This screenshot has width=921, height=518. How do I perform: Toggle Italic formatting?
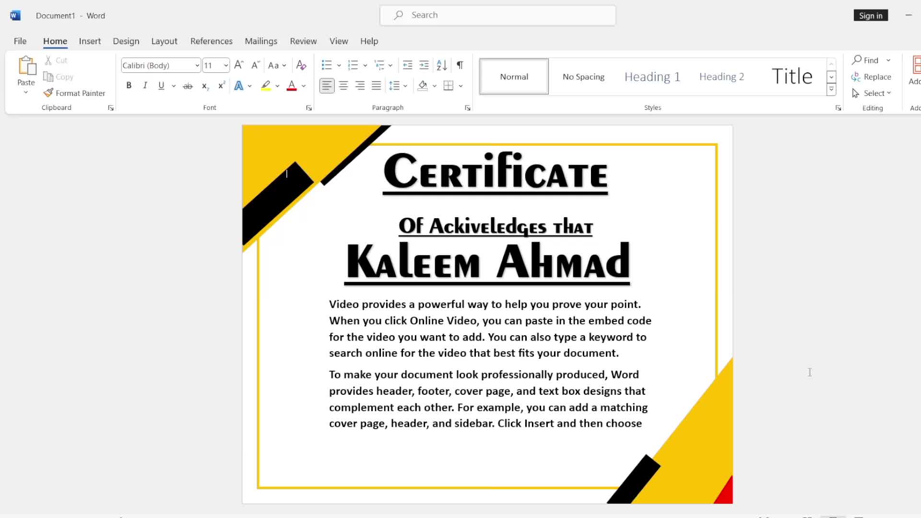(x=145, y=86)
